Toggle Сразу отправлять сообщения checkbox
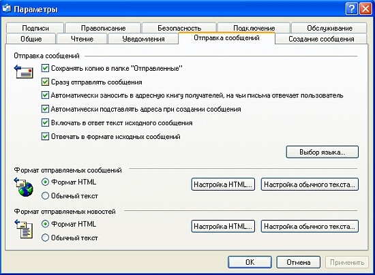 (45, 82)
